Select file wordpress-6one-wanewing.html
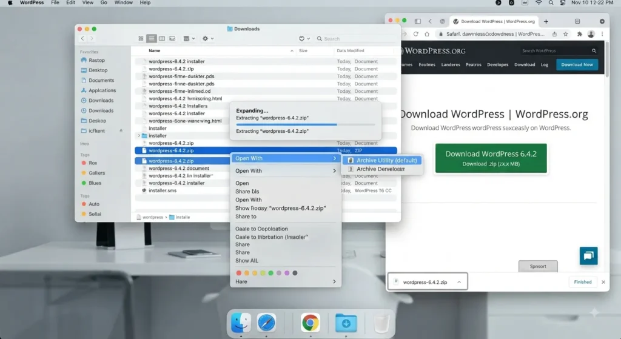Viewport: 621px width, 339px height. click(x=185, y=121)
